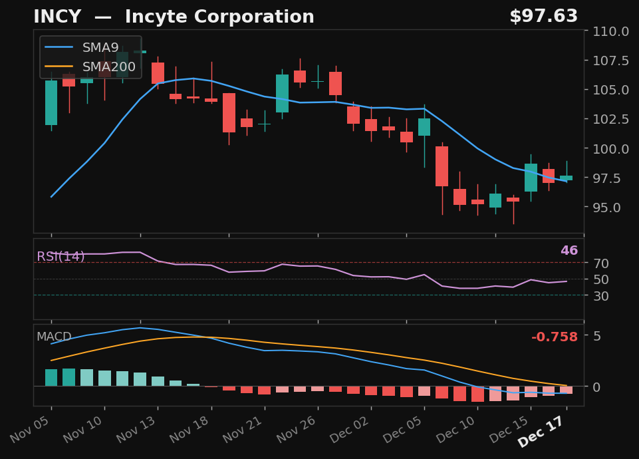This screenshot has height=459, width=639.
Task: Click the MACD axis label 5
Action: 597,337
